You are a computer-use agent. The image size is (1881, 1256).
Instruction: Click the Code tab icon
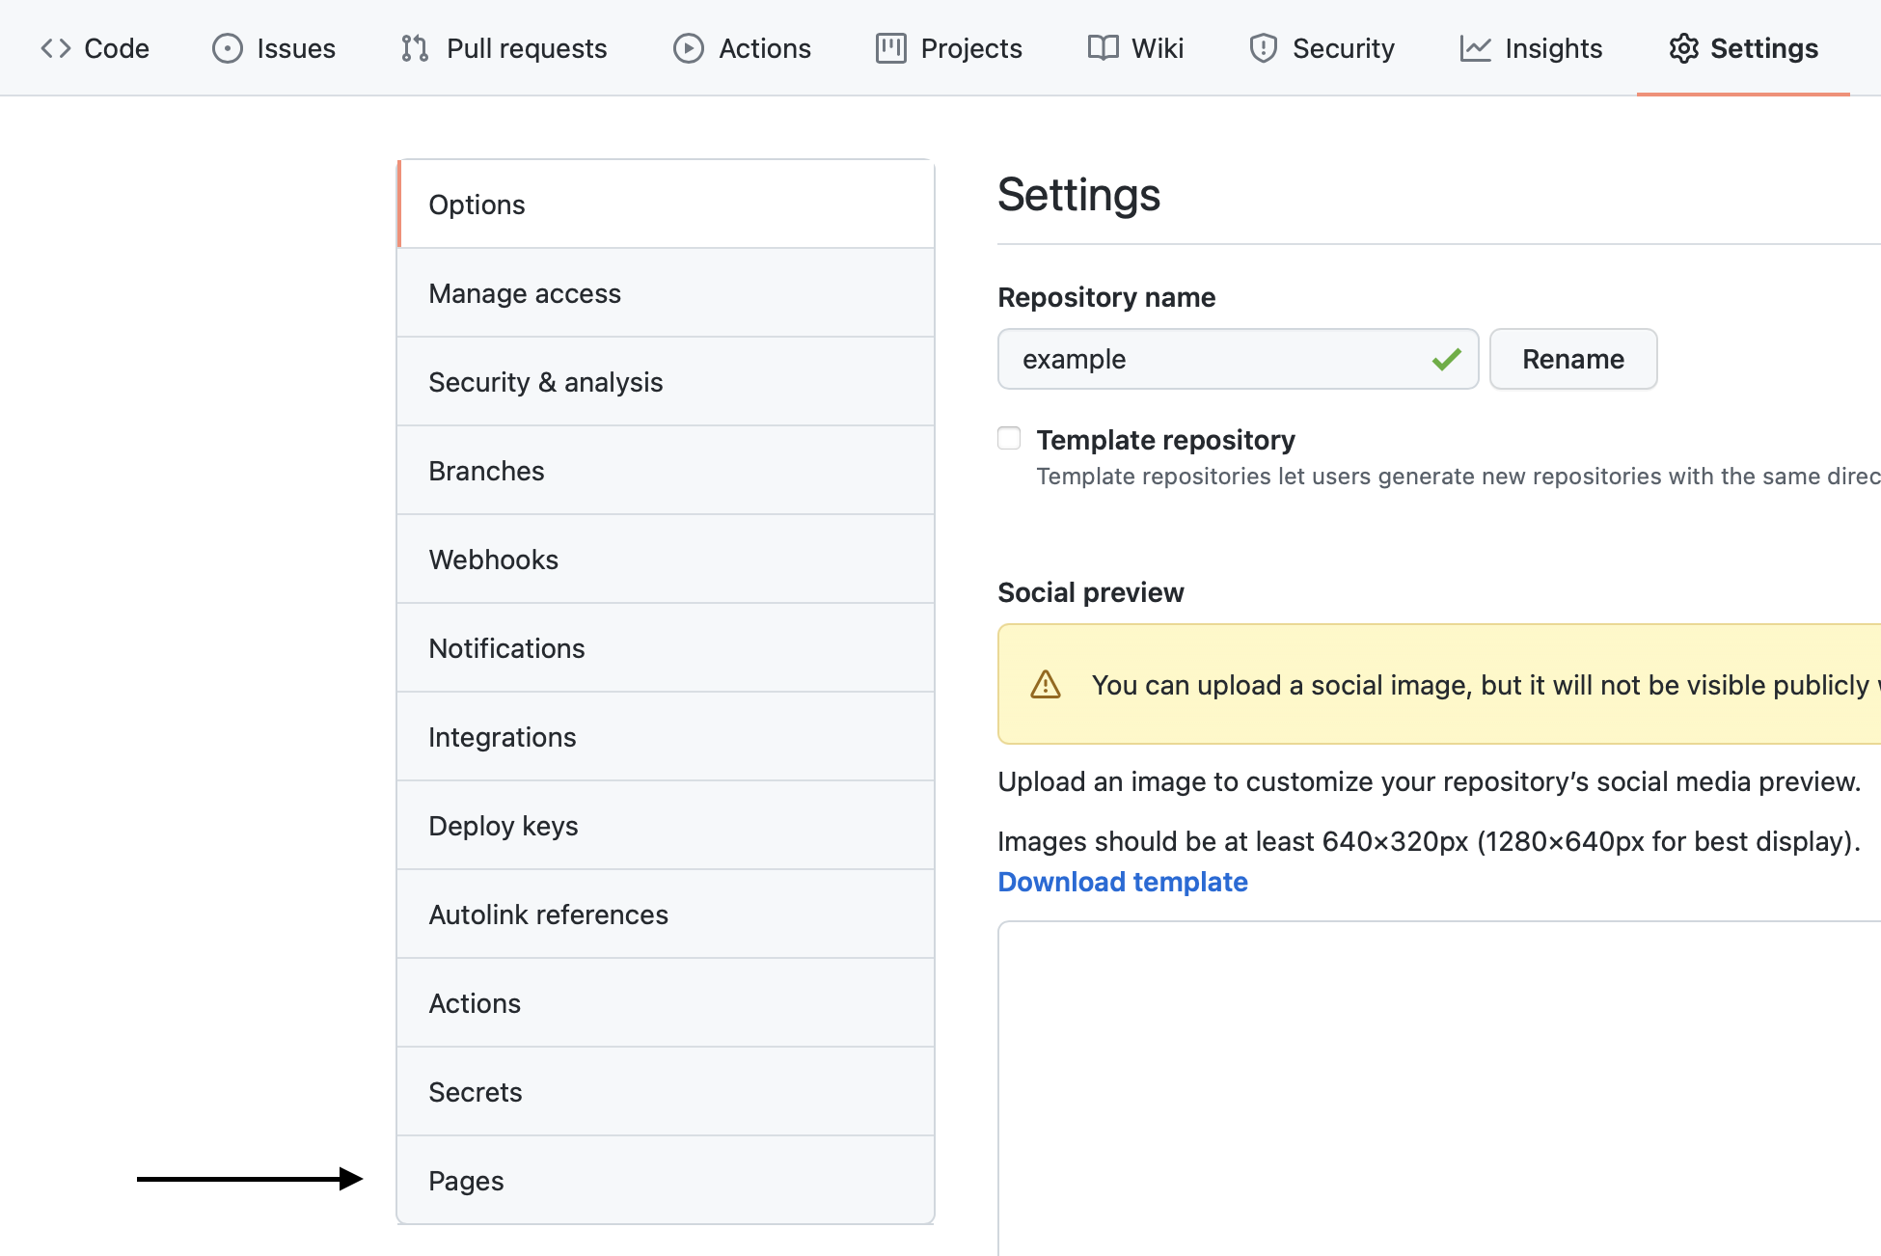coord(52,47)
